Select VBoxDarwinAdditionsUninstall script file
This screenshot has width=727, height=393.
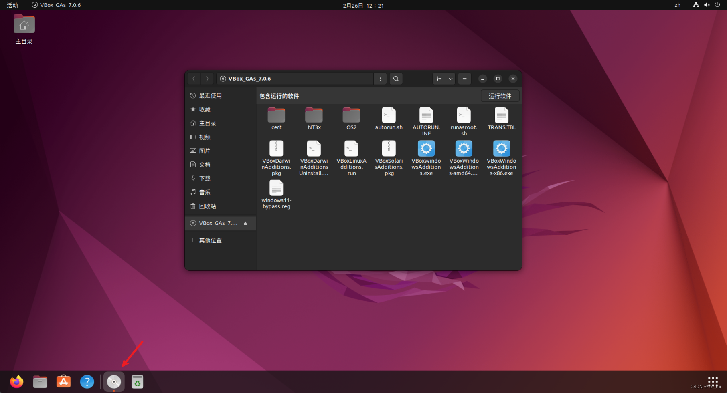click(x=314, y=158)
